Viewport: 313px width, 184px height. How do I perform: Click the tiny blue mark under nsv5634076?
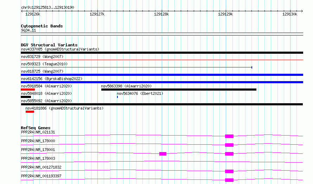coord(117,97)
